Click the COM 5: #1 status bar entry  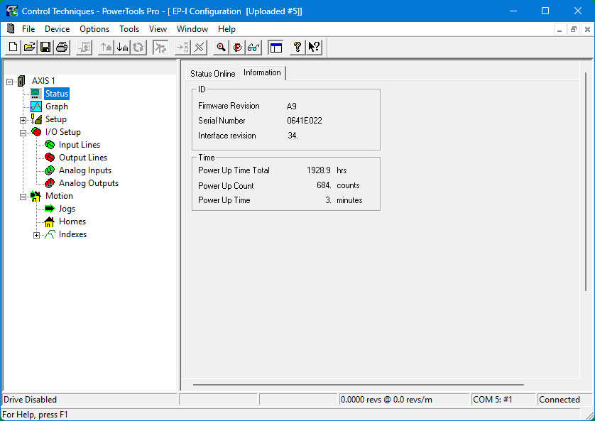(x=492, y=400)
